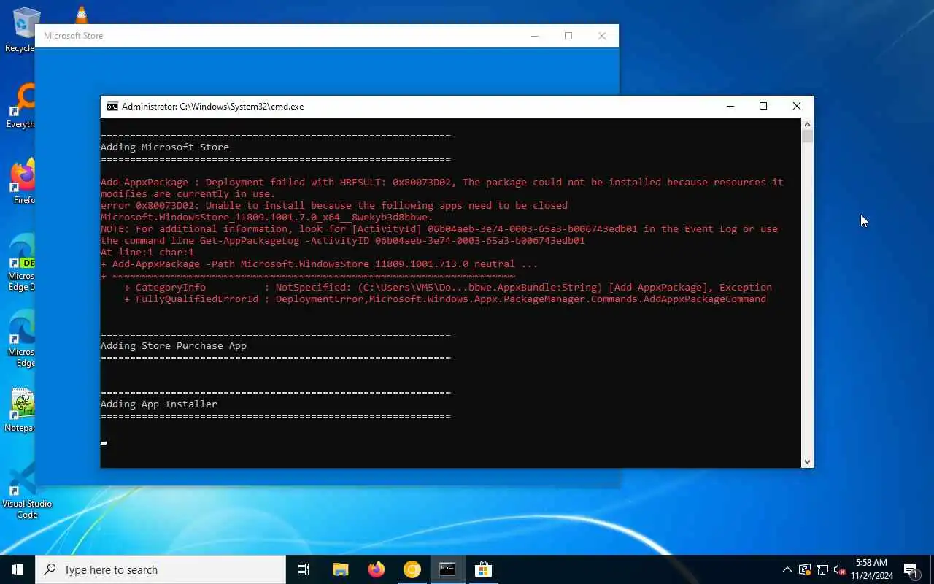This screenshot has height=584, width=934.
Task: Maximize the cmd.exe window
Action: click(x=763, y=107)
